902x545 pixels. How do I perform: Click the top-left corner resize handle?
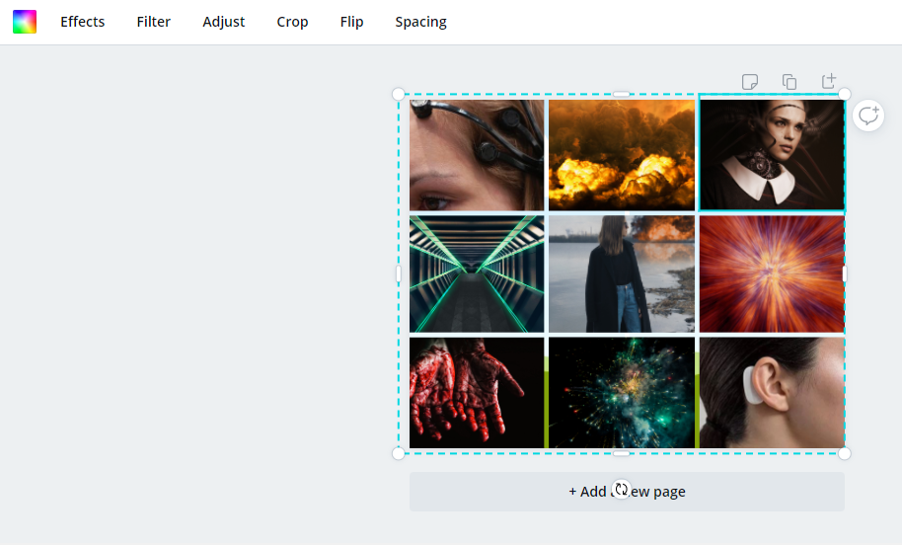click(399, 94)
